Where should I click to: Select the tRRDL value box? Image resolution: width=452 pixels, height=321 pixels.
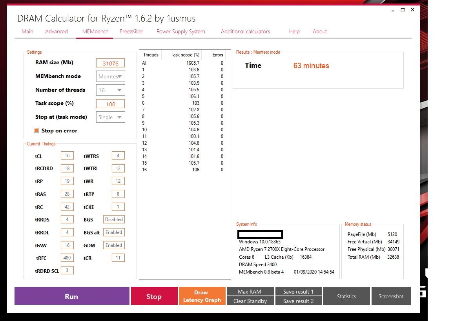click(67, 232)
